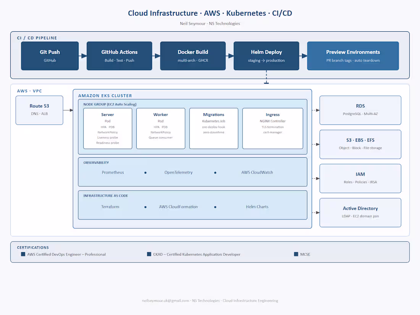The height and width of the screenshot is (315, 420).
Task: Click the AWS · VPC heading
Action: tap(29, 91)
